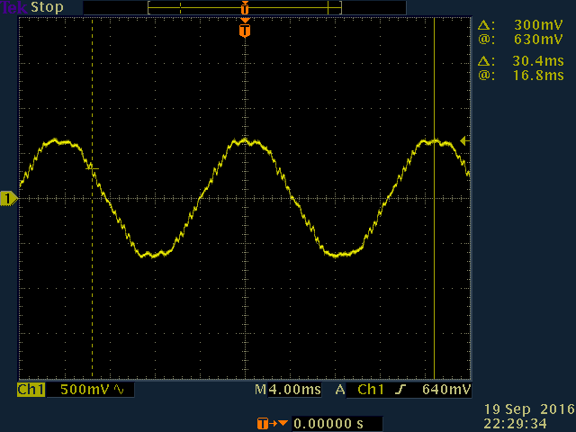Click the record view bar at top
This screenshot has height=432, width=576.
[244, 7]
